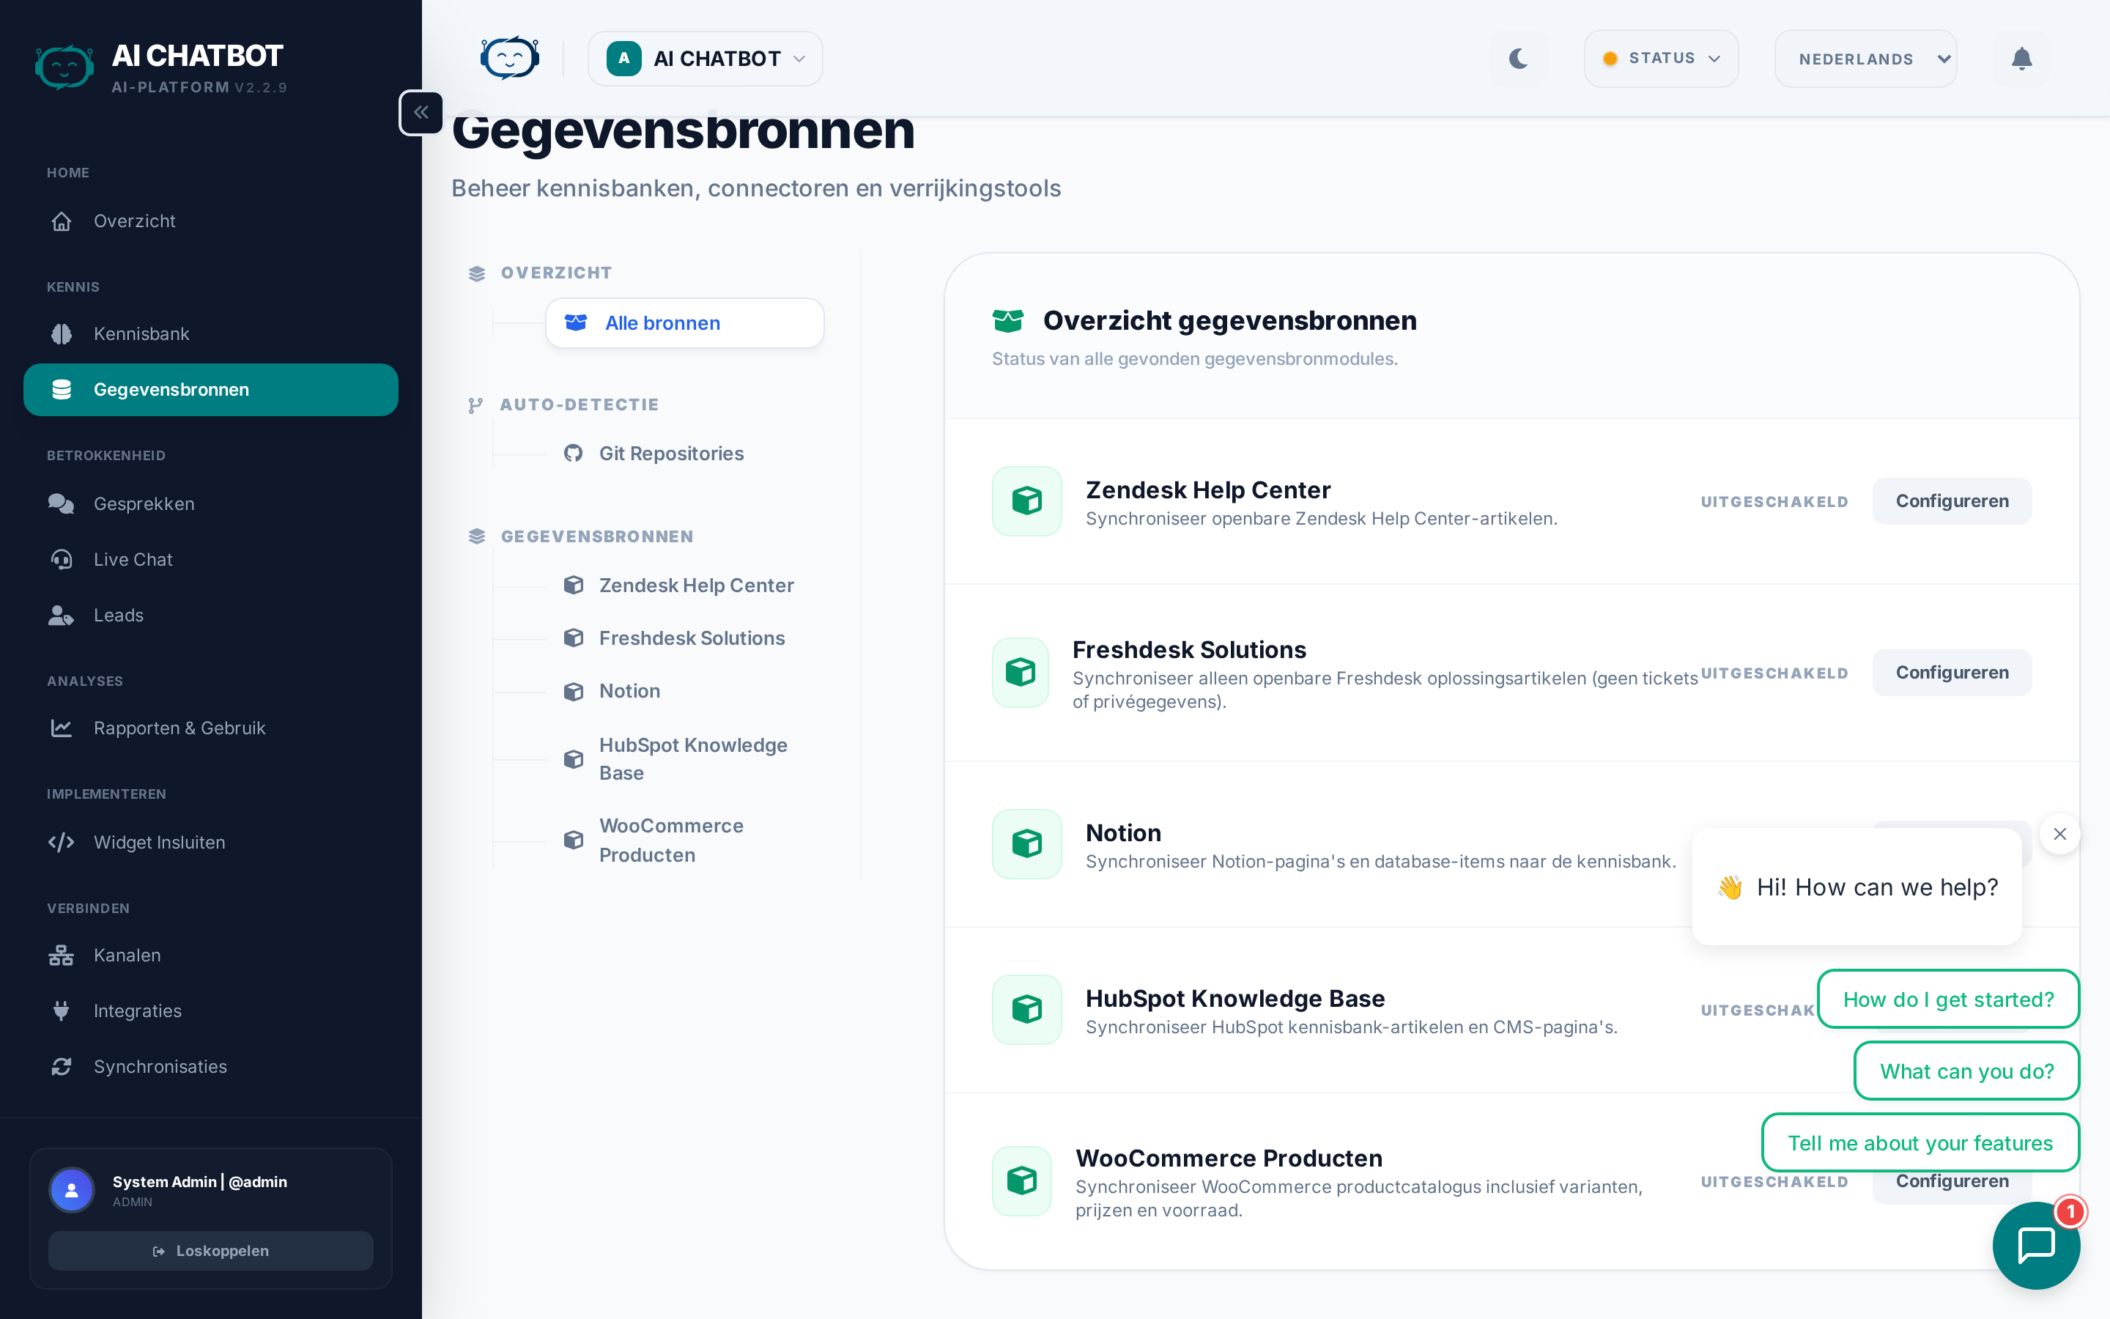Open the Live Chat headset item
This screenshot has width=2110, height=1319.
133,559
